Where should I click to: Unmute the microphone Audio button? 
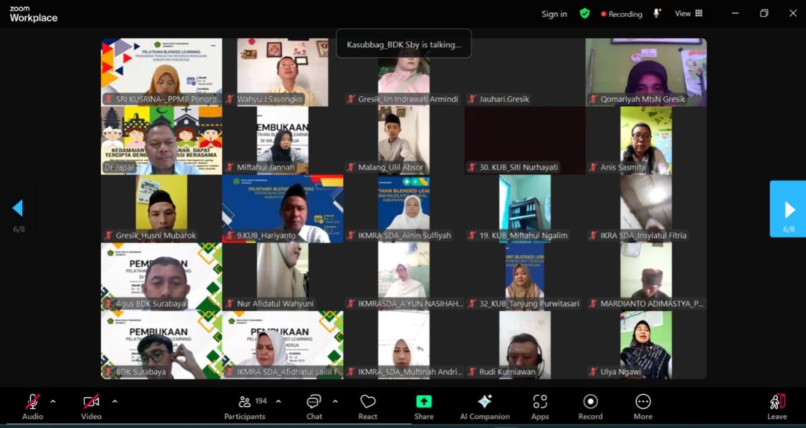pyautogui.click(x=32, y=402)
